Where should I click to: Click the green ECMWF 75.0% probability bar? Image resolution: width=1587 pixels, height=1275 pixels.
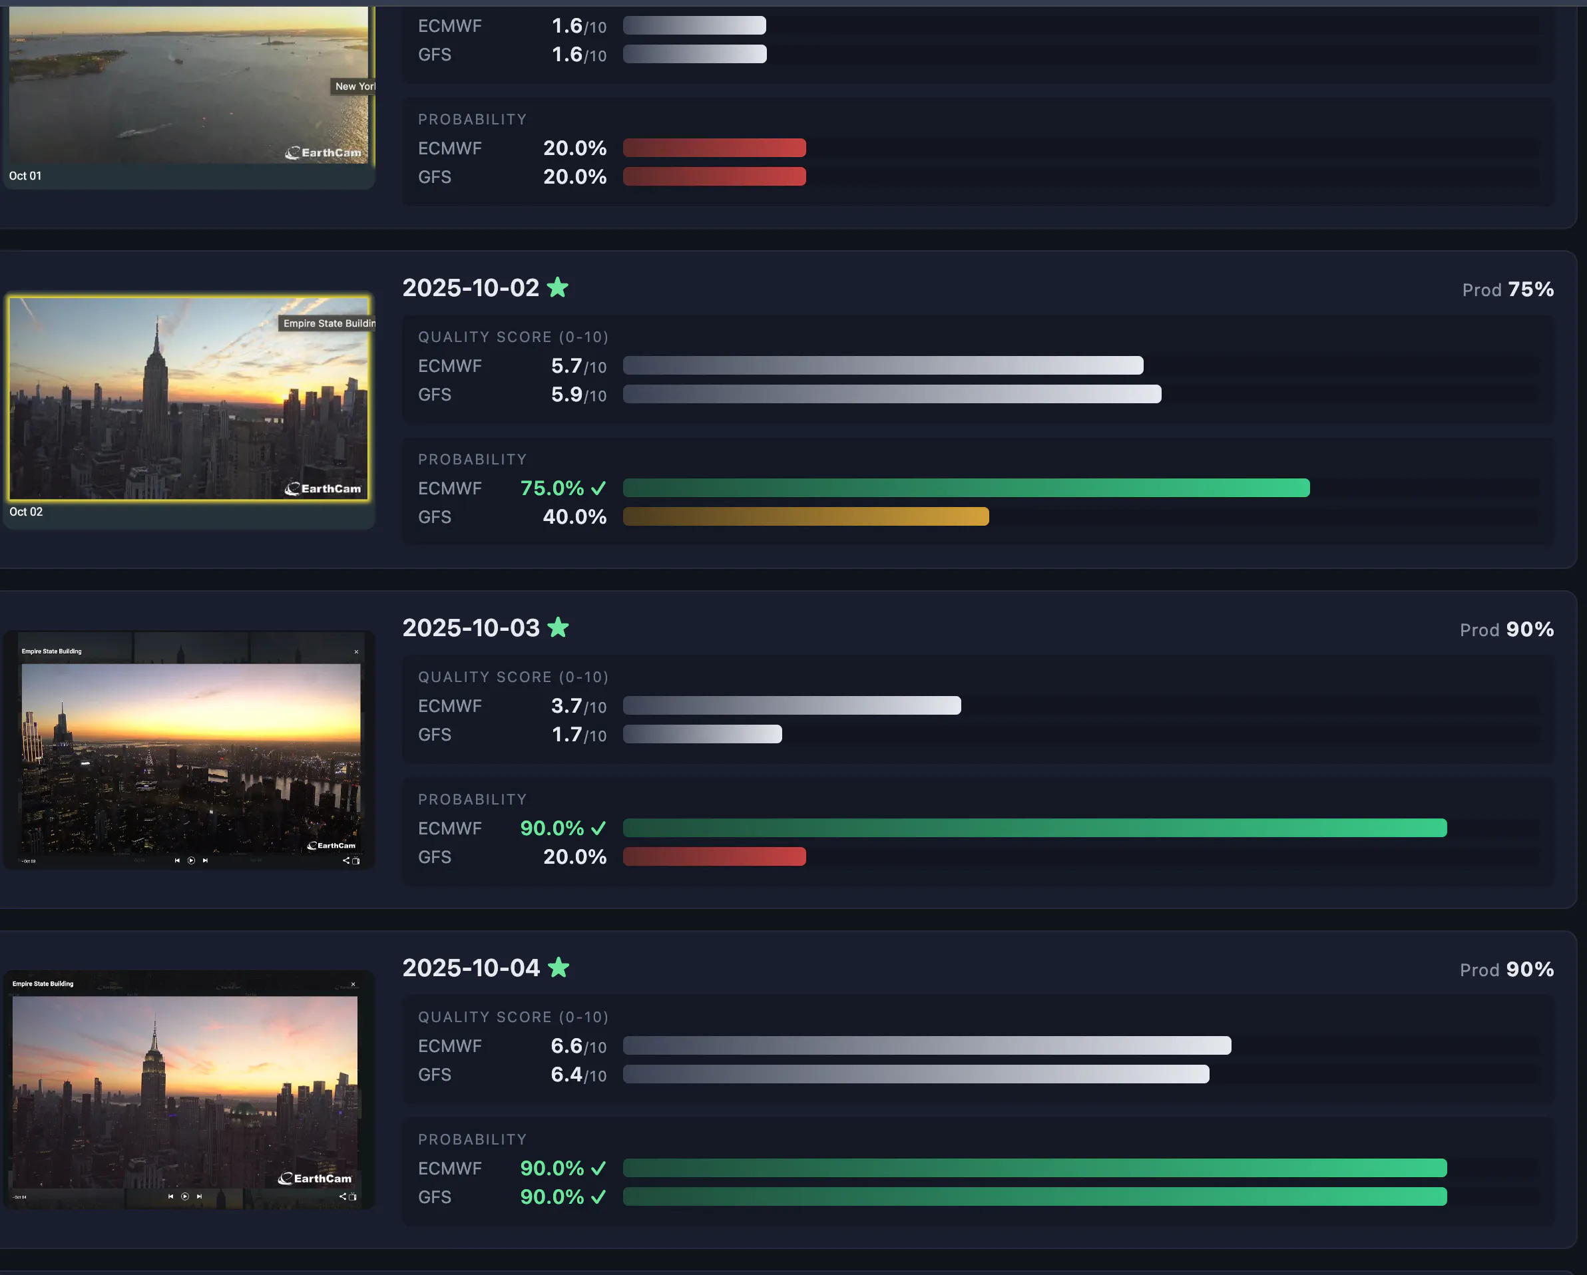tap(966, 488)
